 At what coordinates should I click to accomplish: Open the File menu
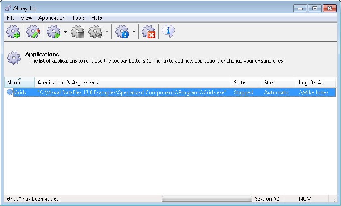coord(11,18)
